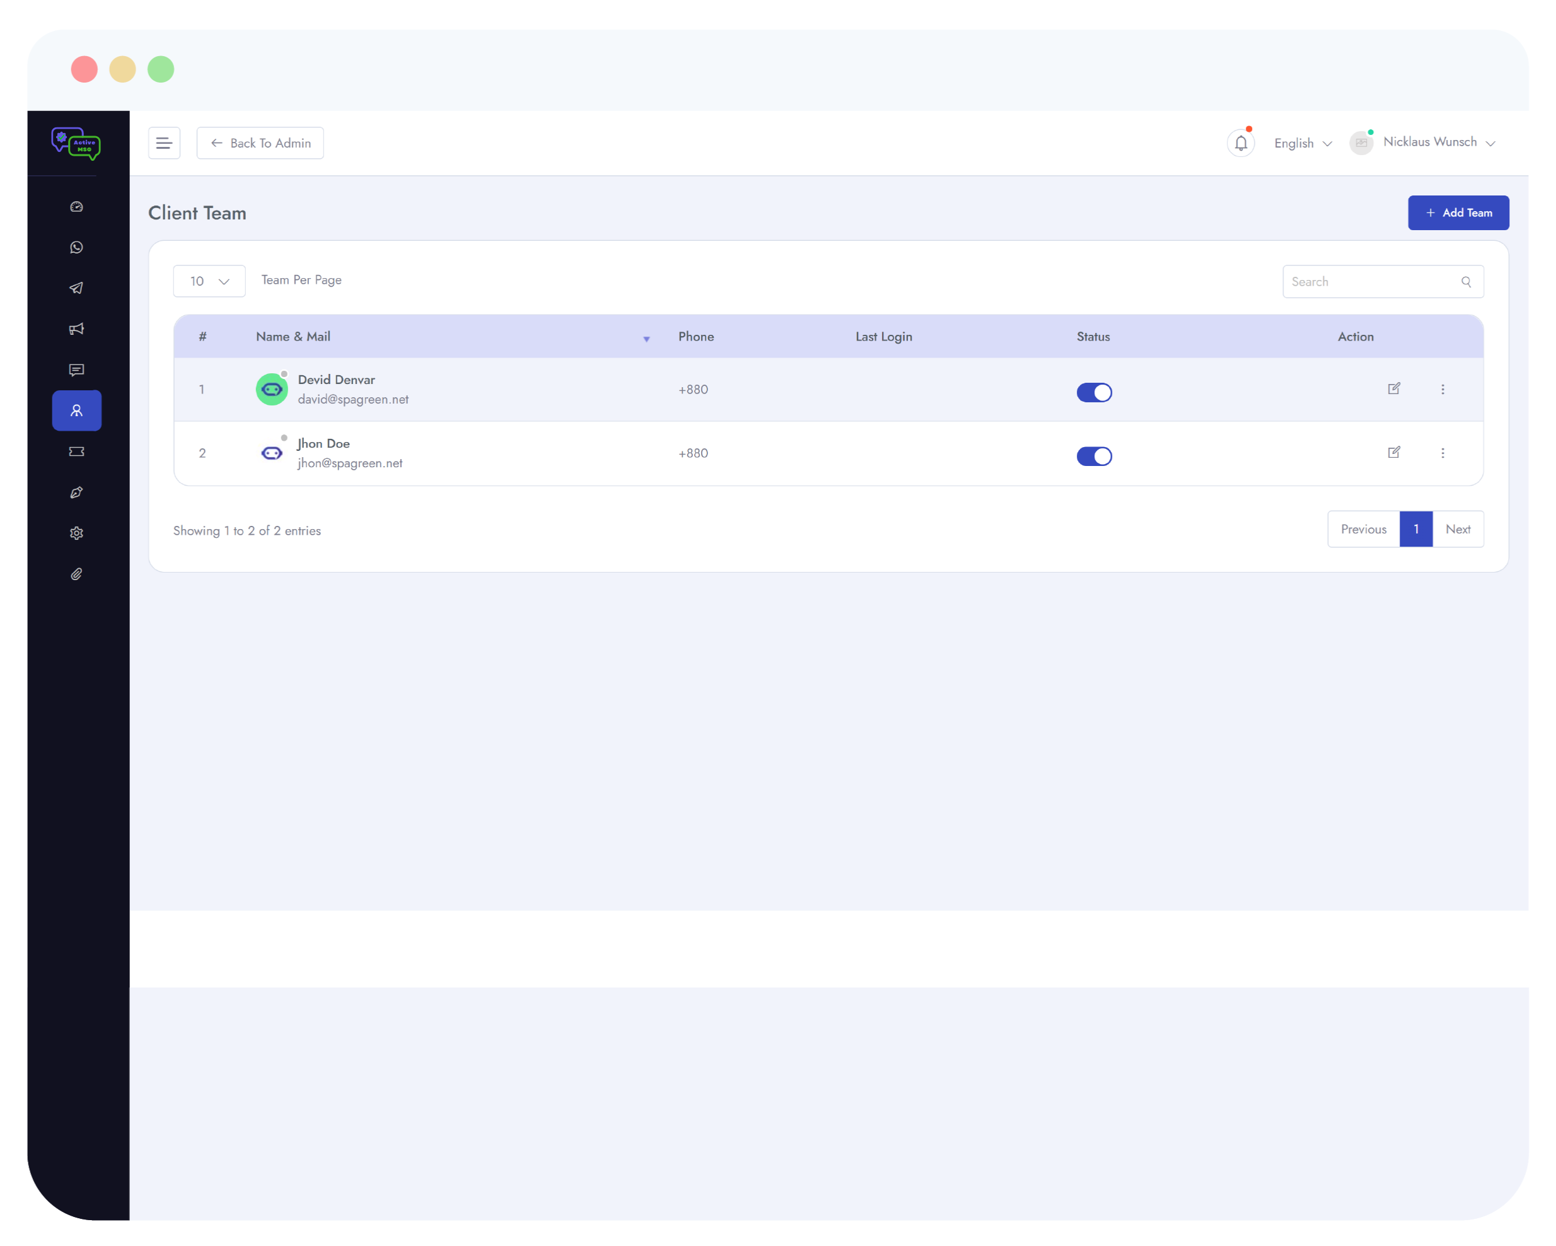Open the dashboard speedometer sidebar icon
Image resolution: width=1556 pixels, height=1246 pixels.
point(76,206)
